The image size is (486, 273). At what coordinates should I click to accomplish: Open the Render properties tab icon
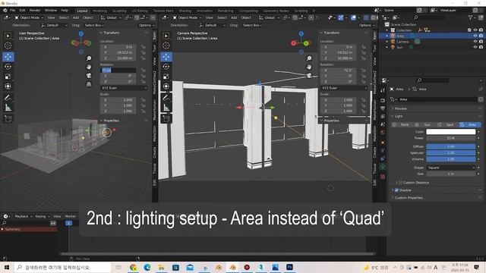pyautogui.click(x=383, y=101)
